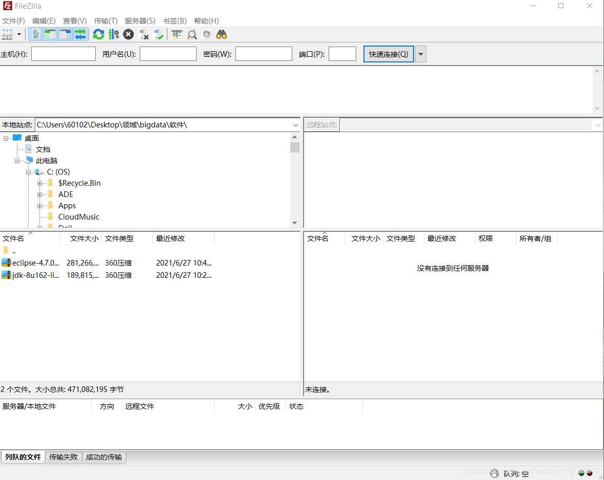
Task: Open the 文件(F) menu
Action: coord(13,21)
